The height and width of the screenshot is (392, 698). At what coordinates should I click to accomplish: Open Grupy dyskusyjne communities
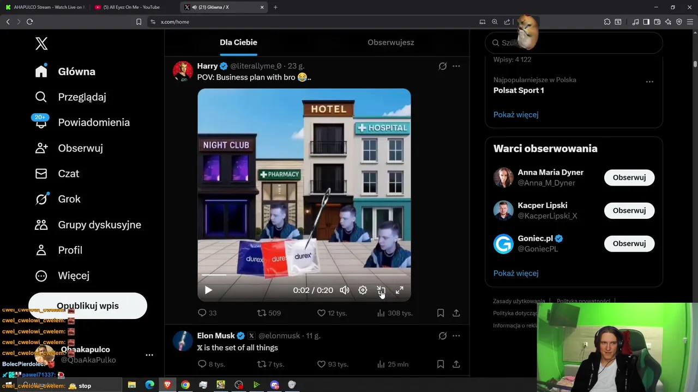(88, 225)
